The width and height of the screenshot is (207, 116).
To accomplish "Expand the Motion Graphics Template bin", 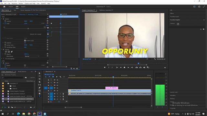I will point(6,91).
